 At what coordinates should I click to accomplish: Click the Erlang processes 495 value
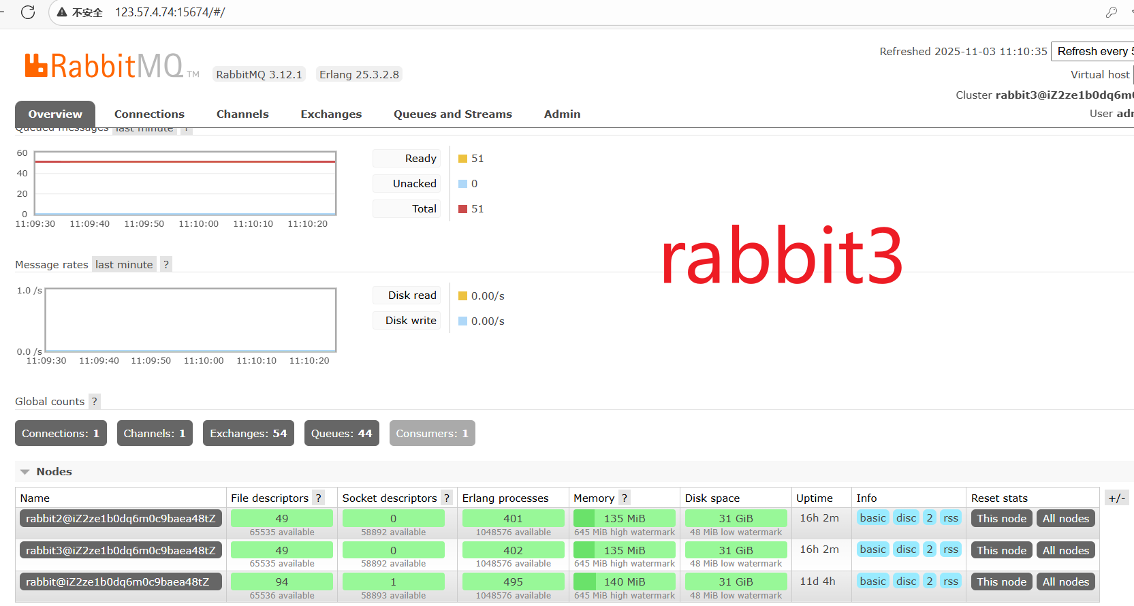[513, 581]
